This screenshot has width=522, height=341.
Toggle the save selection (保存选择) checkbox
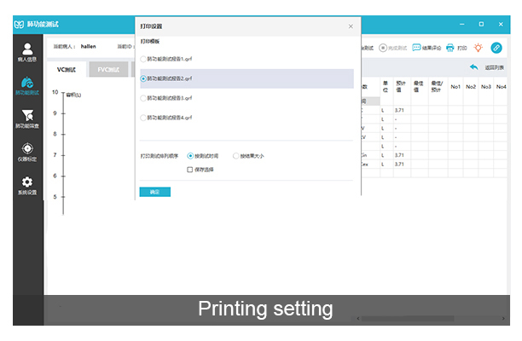tap(189, 170)
